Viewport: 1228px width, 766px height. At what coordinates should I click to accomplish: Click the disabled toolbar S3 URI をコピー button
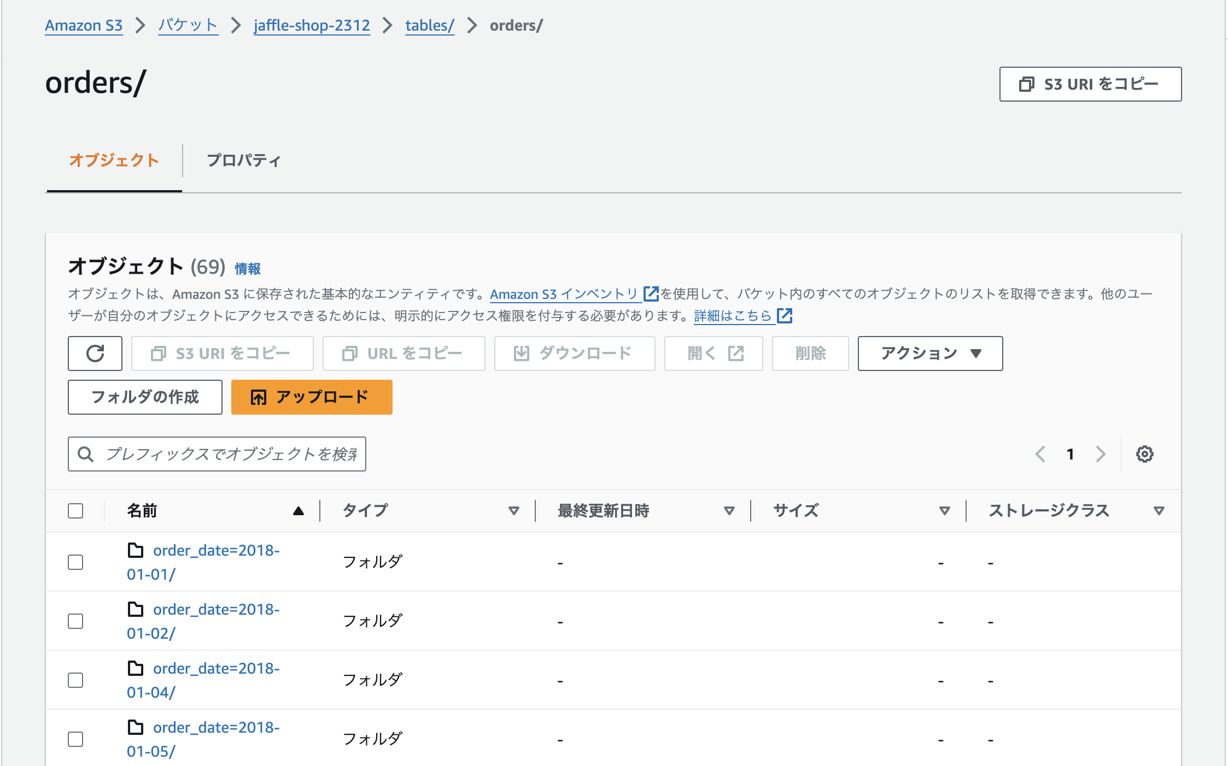222,353
